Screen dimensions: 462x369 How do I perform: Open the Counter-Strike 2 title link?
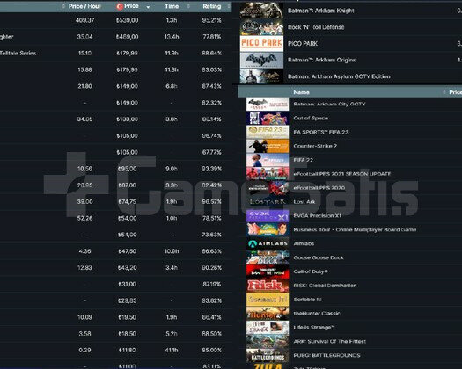[315, 146]
